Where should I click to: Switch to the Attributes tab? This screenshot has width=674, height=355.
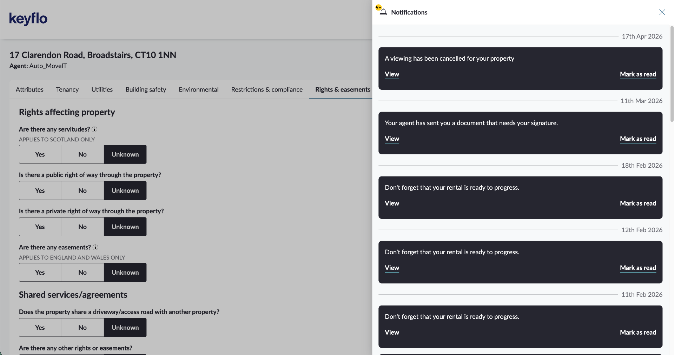coord(29,89)
